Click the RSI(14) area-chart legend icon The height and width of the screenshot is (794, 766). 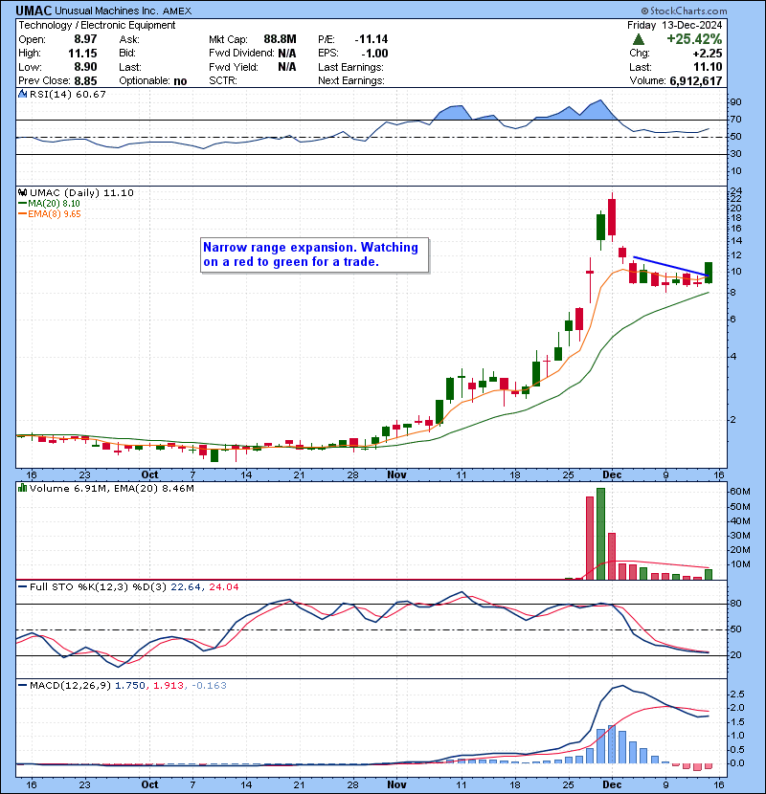22,94
